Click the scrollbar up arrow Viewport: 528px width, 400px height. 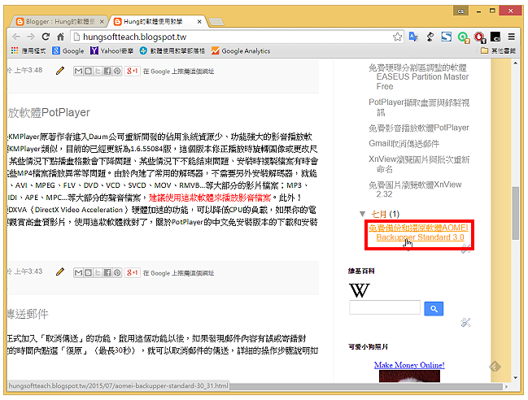click(515, 63)
